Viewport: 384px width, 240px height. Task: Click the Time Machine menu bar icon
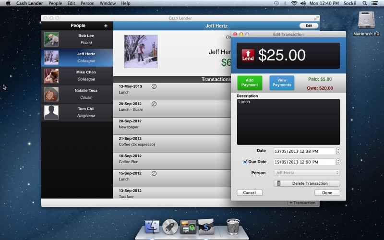276,3
